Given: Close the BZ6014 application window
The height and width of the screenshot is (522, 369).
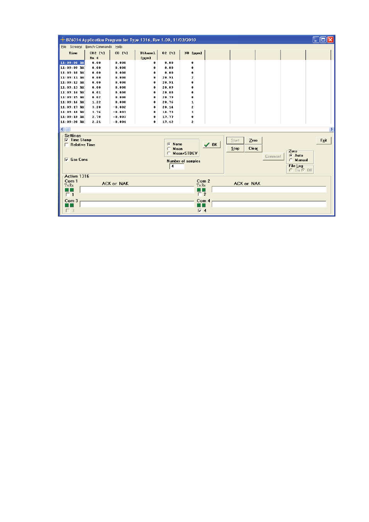Looking at the screenshot, I should 330,40.
